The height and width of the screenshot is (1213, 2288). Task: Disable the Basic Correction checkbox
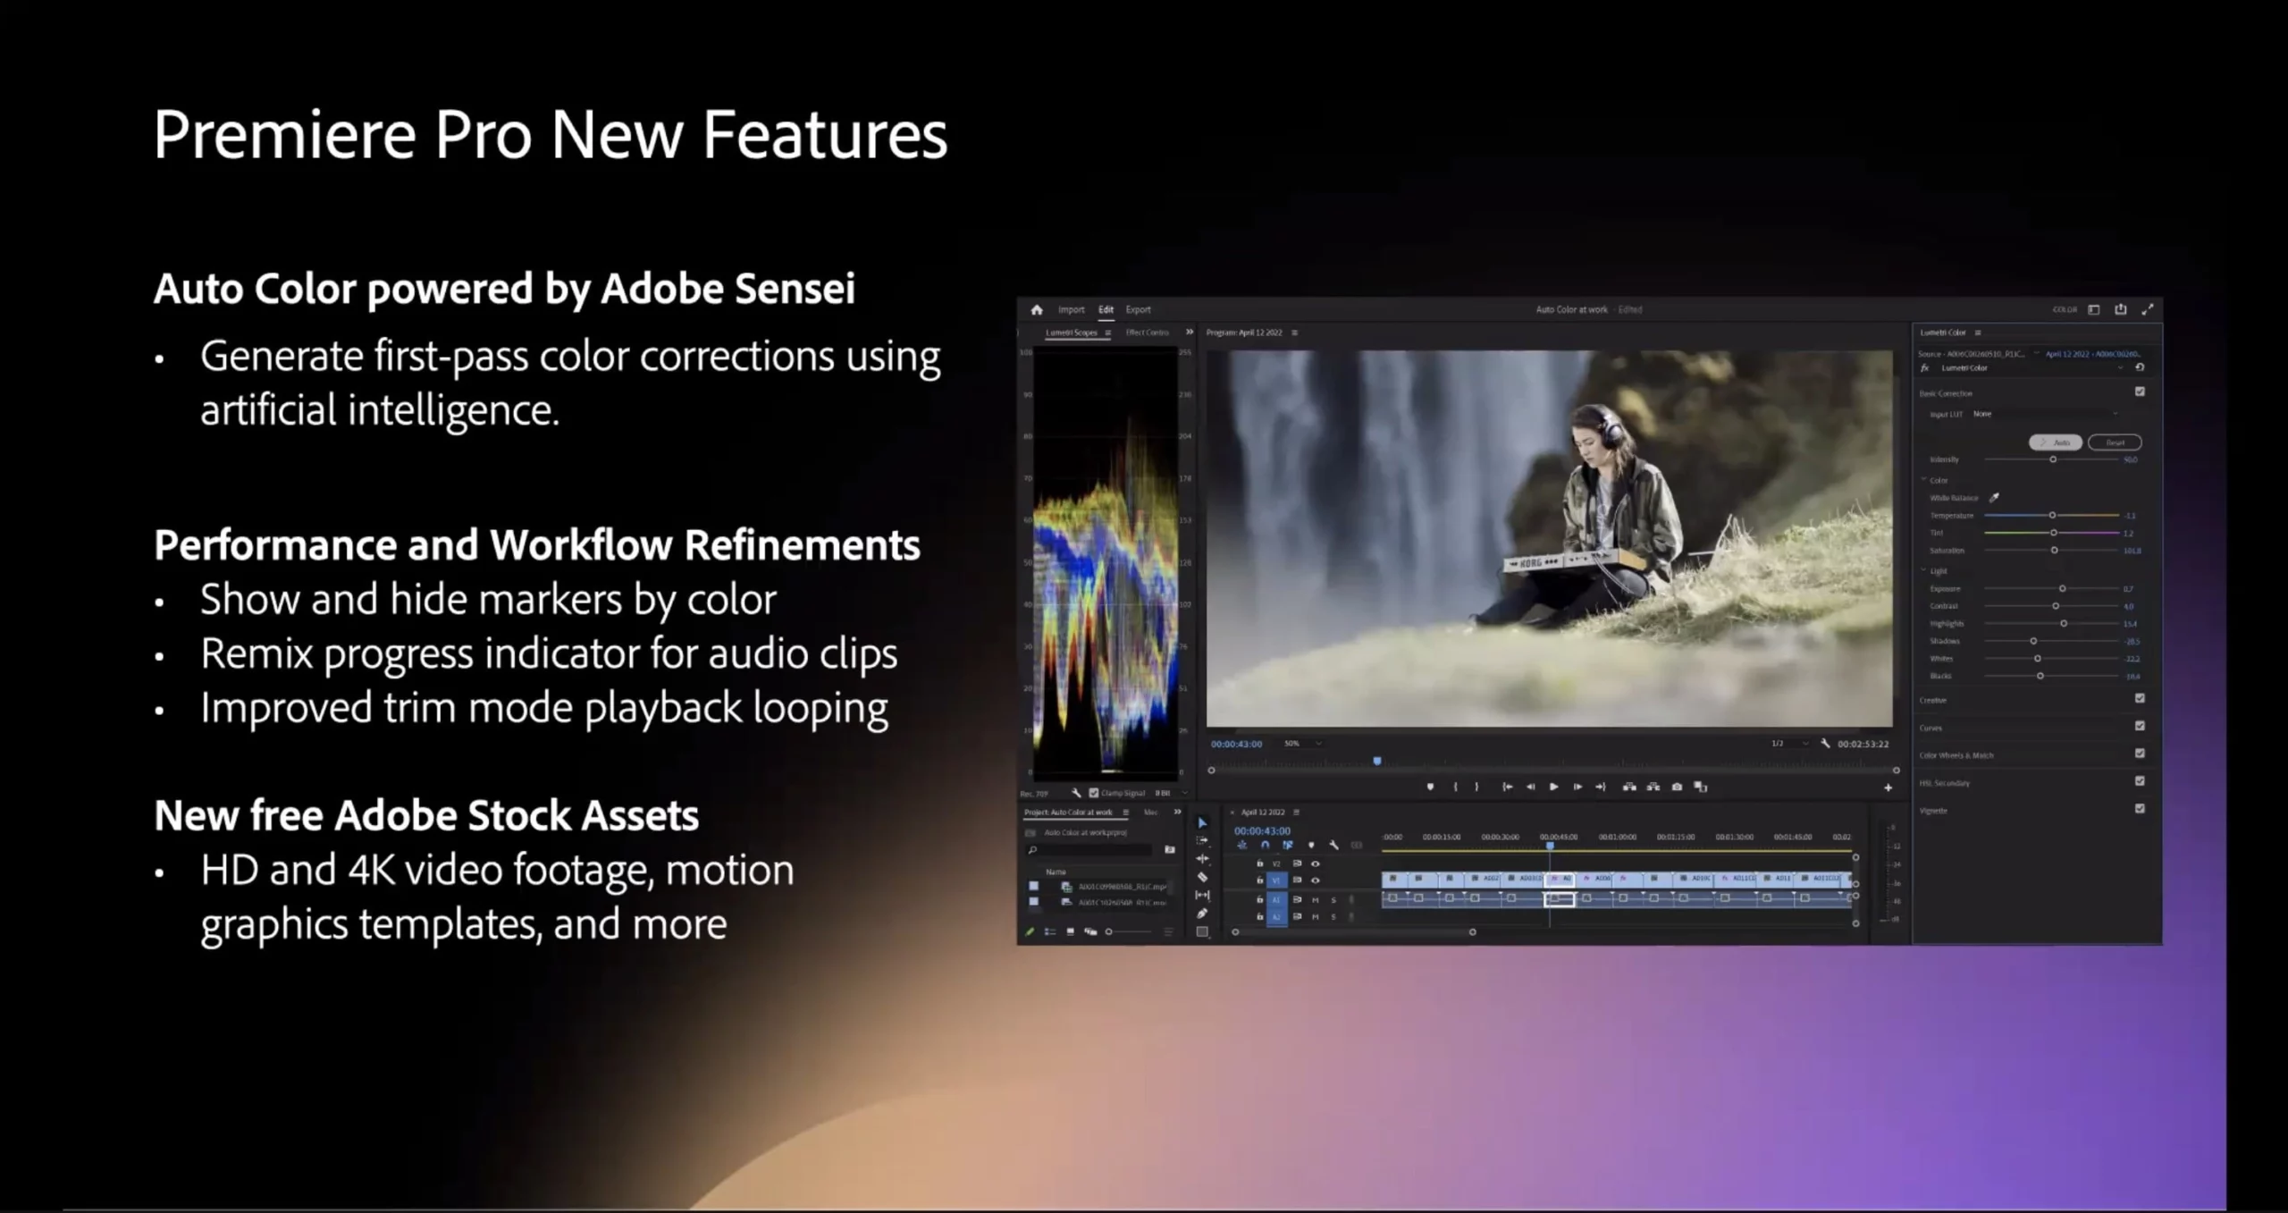tap(2140, 392)
